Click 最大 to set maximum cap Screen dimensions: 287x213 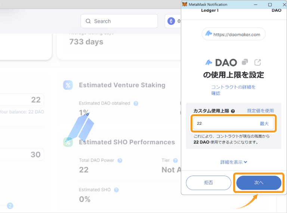point(264,124)
